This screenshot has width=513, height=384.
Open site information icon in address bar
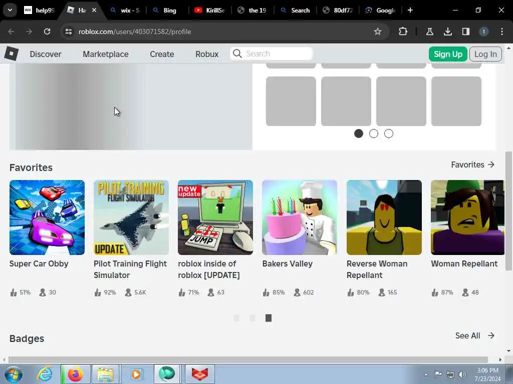click(x=69, y=31)
